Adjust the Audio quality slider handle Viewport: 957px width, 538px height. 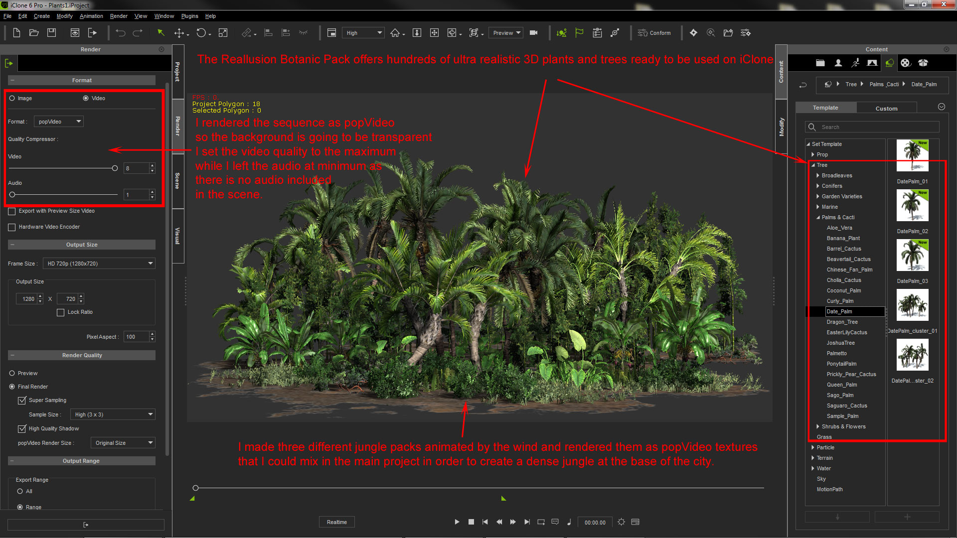12,195
